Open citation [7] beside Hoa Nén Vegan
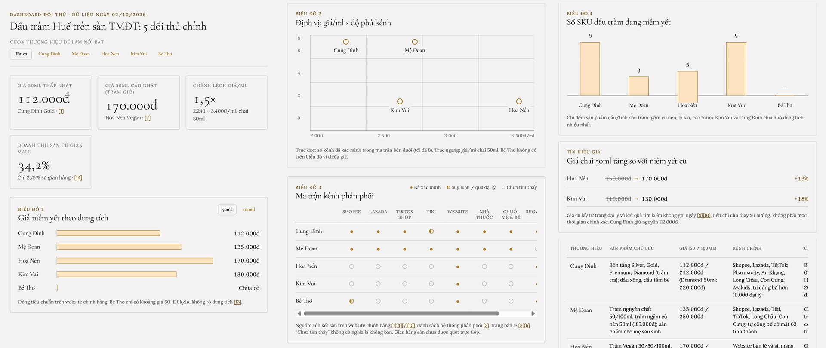The image size is (826, 348). click(148, 118)
